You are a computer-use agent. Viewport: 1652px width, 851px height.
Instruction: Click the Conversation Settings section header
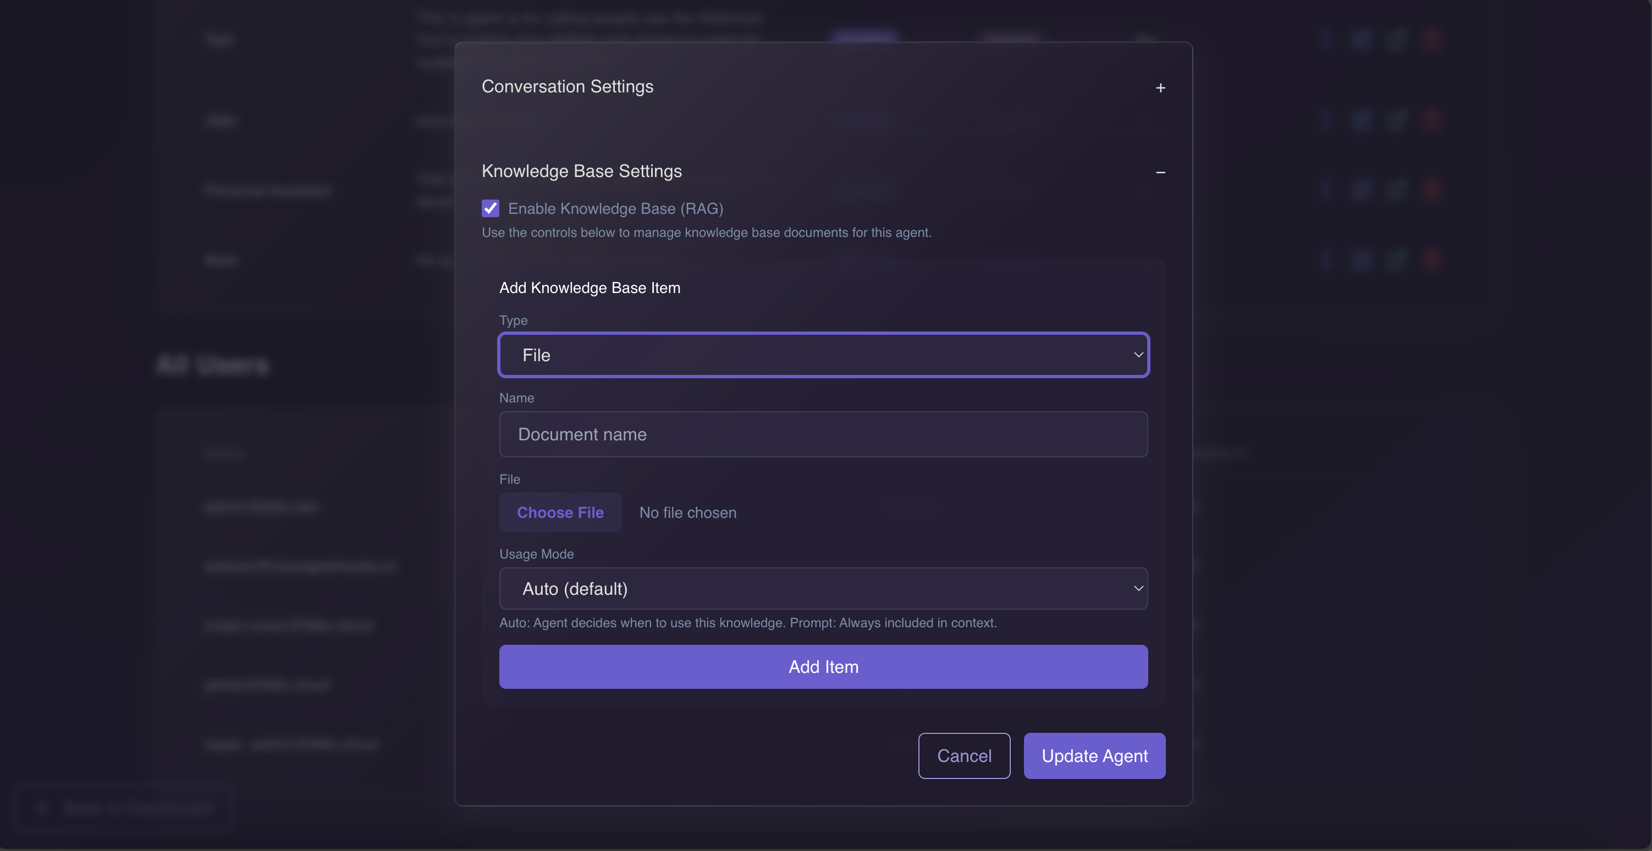click(x=568, y=86)
